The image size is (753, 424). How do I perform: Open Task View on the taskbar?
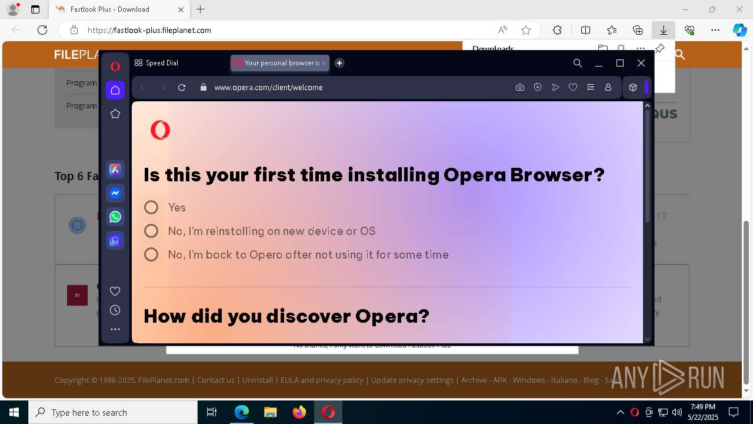pos(212,412)
